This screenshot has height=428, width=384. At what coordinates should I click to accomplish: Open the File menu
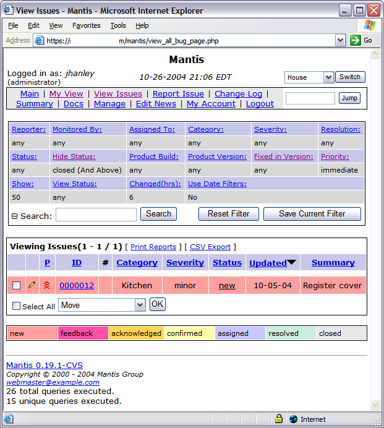[13, 25]
